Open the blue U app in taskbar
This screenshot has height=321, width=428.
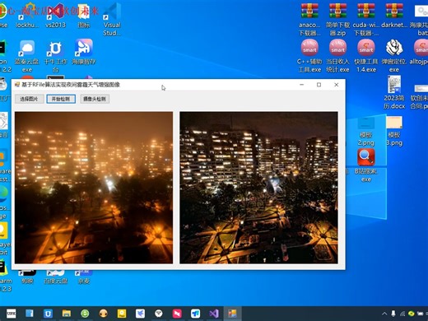click(49, 314)
